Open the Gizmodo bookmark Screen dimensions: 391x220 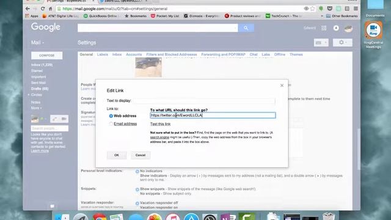[202, 16]
